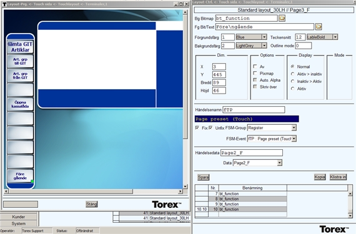Select the Föregående touch button
356x234 pixels.
point(20,176)
